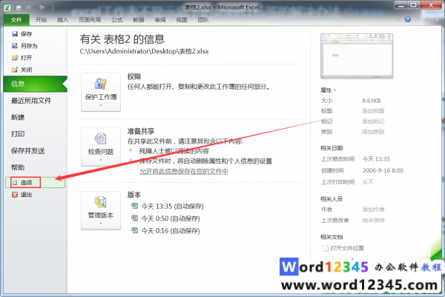Select New (新建) in the sidebar
445x297 pixels.
click(18, 117)
